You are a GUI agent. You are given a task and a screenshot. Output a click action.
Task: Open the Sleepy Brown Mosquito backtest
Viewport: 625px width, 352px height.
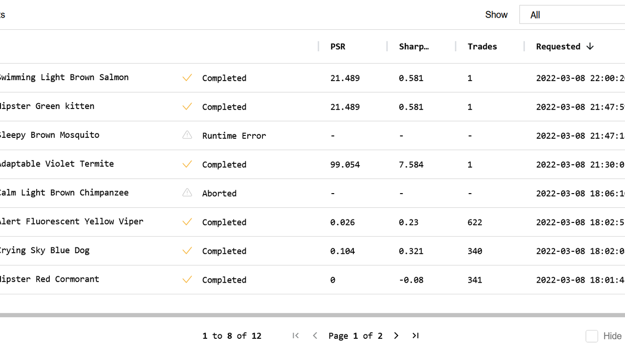click(x=49, y=135)
